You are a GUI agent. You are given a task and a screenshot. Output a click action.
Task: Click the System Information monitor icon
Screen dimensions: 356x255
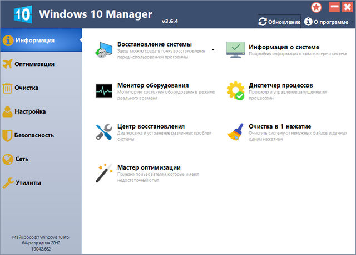[x=235, y=50]
